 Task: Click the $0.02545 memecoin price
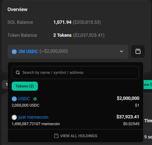131,124
